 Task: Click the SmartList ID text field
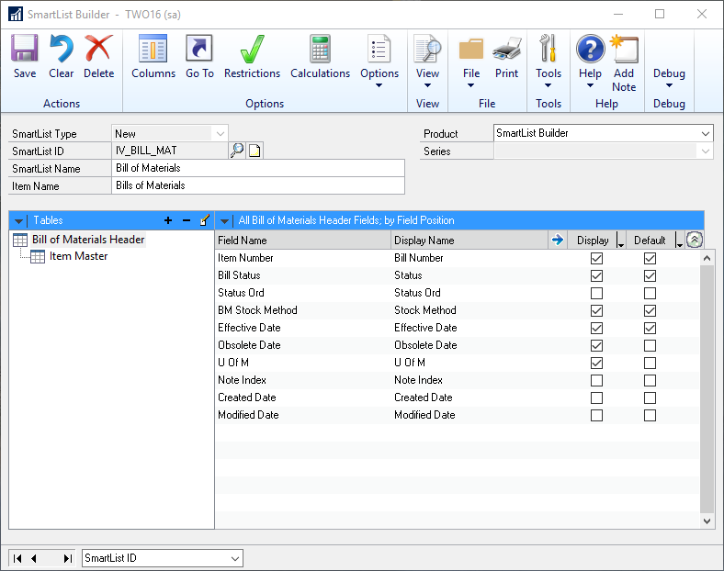click(x=170, y=151)
